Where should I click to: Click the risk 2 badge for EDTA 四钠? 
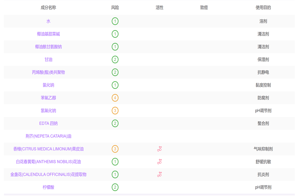pos(115,123)
